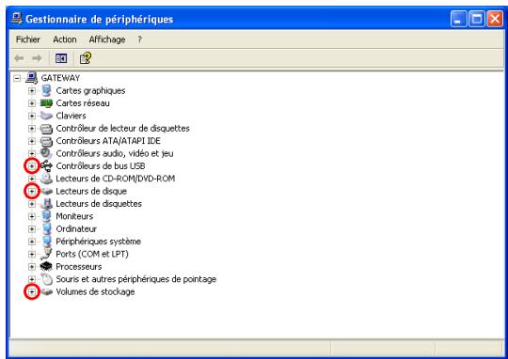Open the Action menu
Image resolution: width=508 pixels, height=359 pixels.
[x=65, y=39]
